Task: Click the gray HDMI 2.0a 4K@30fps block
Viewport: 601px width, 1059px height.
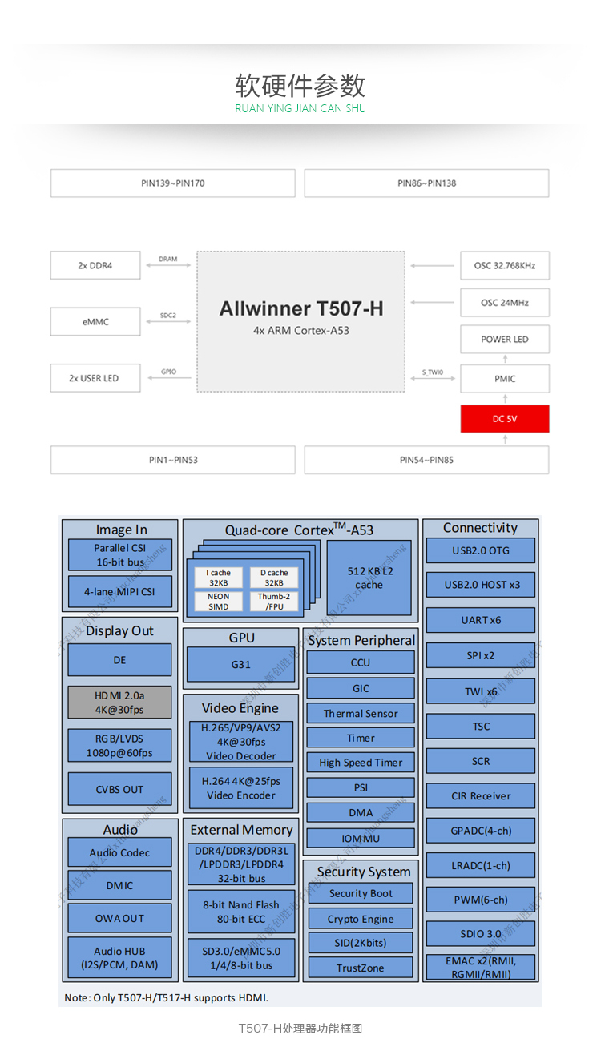Action: [x=119, y=703]
